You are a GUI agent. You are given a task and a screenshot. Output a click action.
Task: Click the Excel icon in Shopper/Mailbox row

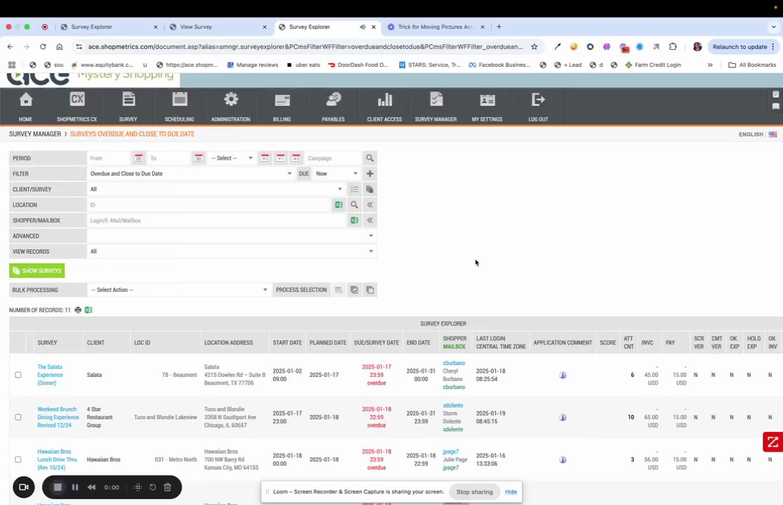click(354, 220)
